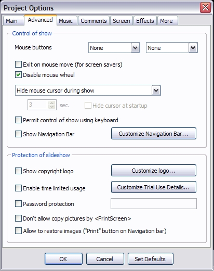Select the Comments tab

point(93,21)
